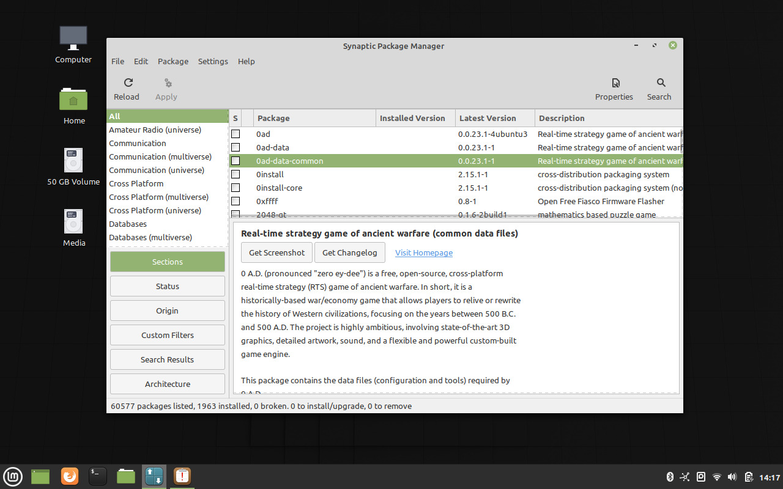Viewport: 783px width, 489px height.
Task: Open the Custom Filters panel
Action: (167, 334)
